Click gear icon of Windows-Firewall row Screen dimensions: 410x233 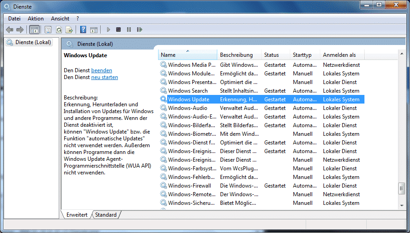(x=164, y=186)
